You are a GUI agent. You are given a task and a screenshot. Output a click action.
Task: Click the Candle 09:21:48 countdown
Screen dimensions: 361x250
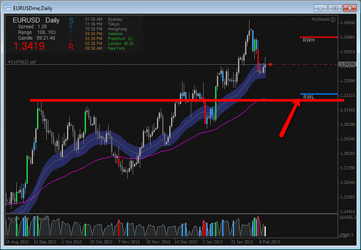coord(36,38)
